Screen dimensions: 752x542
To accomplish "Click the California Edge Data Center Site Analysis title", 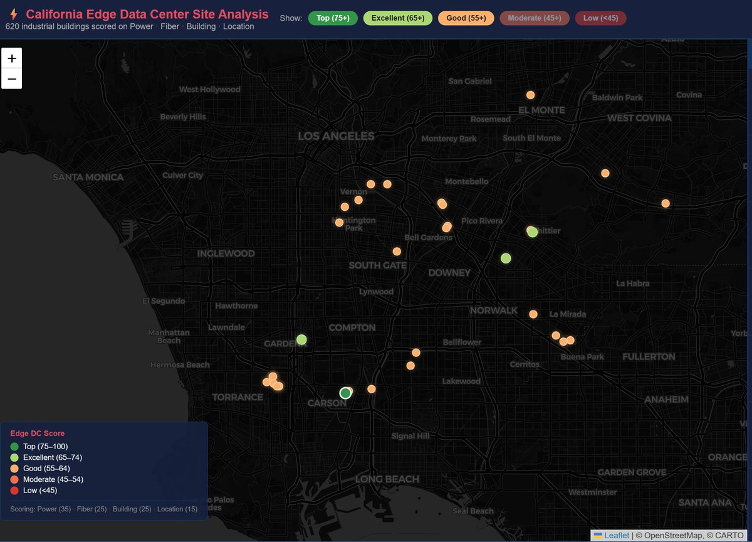I will pyautogui.click(x=147, y=14).
